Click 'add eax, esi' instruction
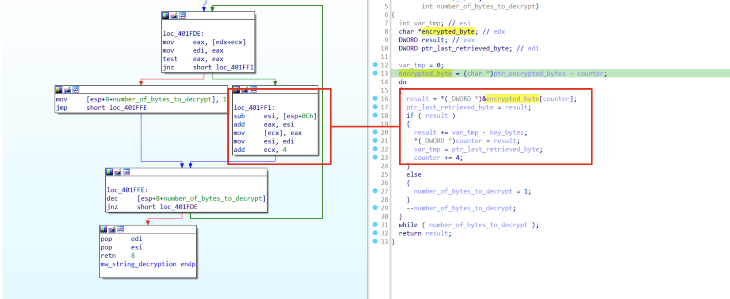The width and height of the screenshot is (730, 299). coord(263,124)
